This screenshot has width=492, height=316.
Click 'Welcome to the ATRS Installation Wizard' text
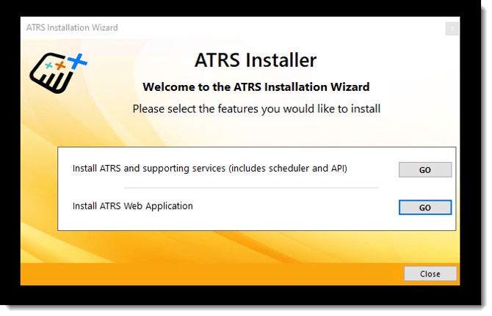click(x=256, y=87)
